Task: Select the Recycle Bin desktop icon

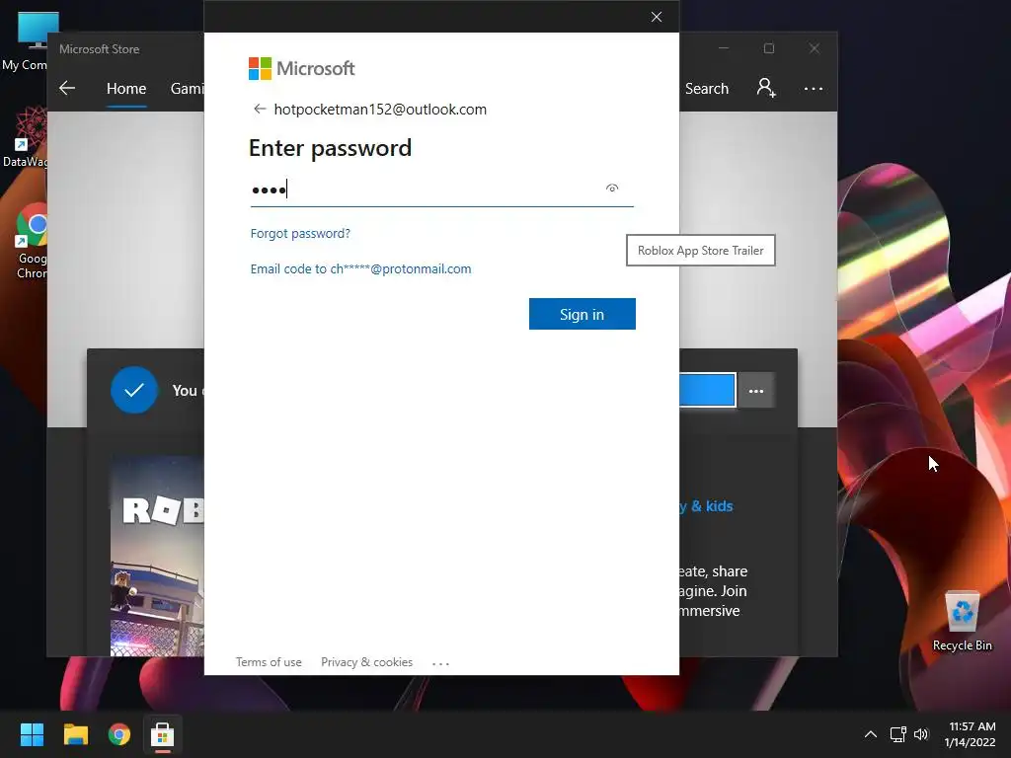Action: pos(962,622)
